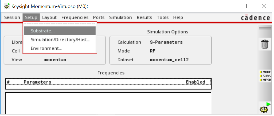
Task: Select Environment... in Setup menu
Action: click(46, 48)
